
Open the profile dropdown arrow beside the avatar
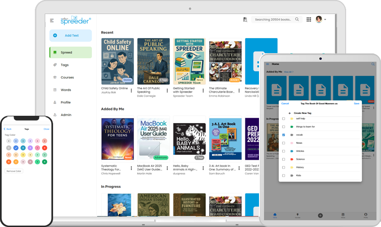pos(325,20)
